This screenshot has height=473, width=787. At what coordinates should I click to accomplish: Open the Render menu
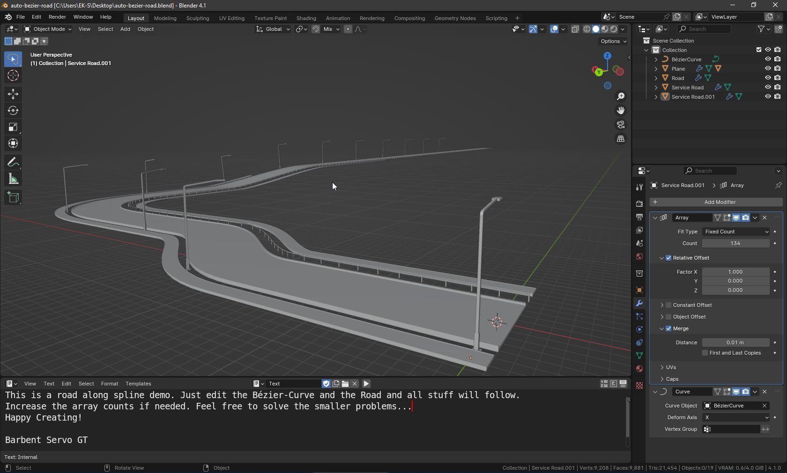[x=57, y=17]
